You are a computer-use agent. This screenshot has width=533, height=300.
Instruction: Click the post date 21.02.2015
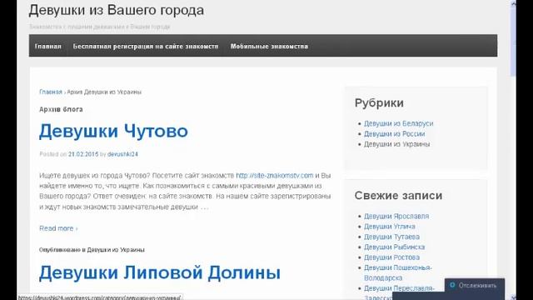(83, 154)
